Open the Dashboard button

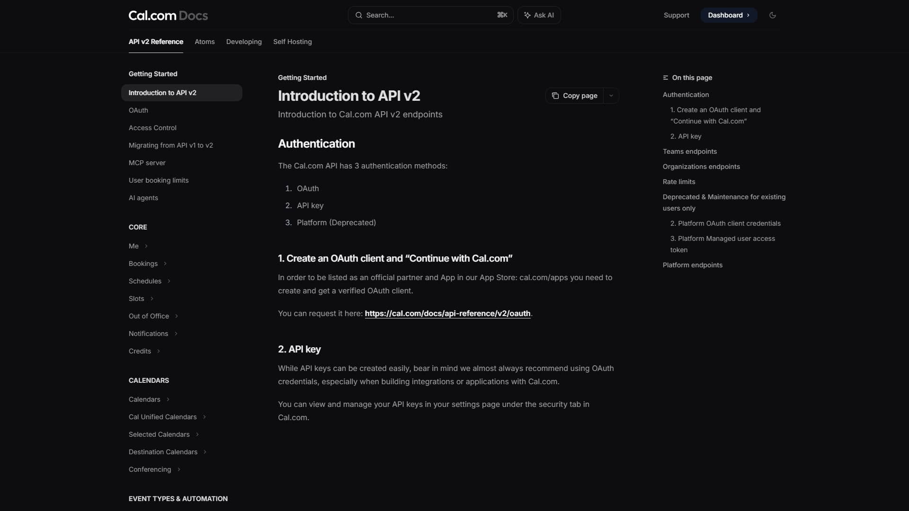point(729,15)
